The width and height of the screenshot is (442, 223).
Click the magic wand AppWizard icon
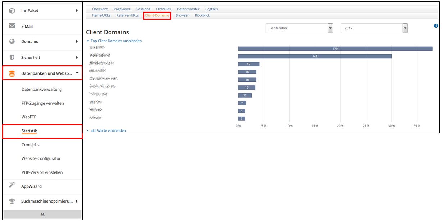coord(12,186)
